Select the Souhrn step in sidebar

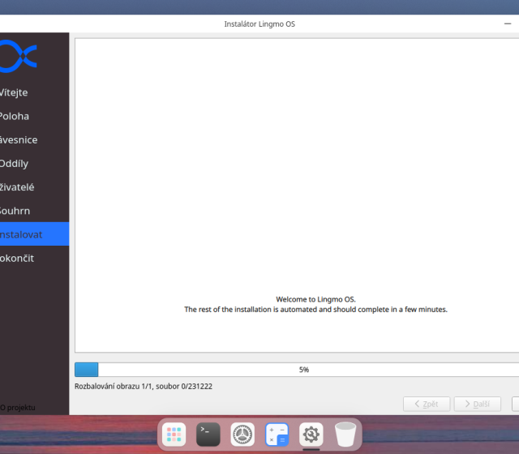pyautogui.click(x=16, y=211)
